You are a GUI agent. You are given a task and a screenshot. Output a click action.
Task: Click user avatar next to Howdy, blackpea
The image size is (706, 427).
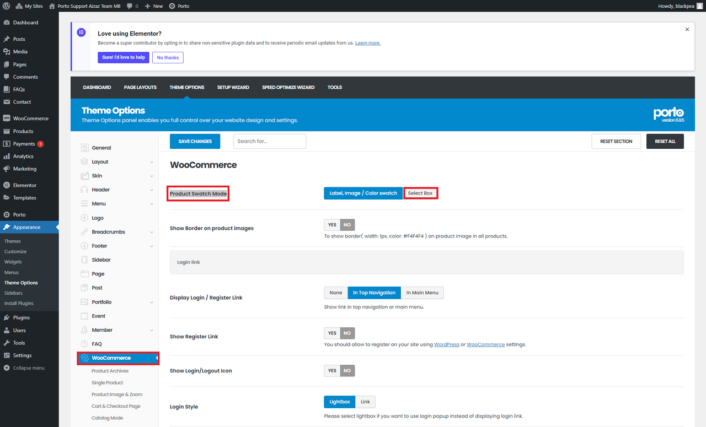[x=699, y=6]
